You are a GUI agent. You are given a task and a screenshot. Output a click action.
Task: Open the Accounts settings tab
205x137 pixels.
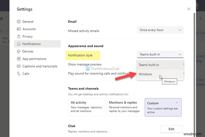coord(37,29)
